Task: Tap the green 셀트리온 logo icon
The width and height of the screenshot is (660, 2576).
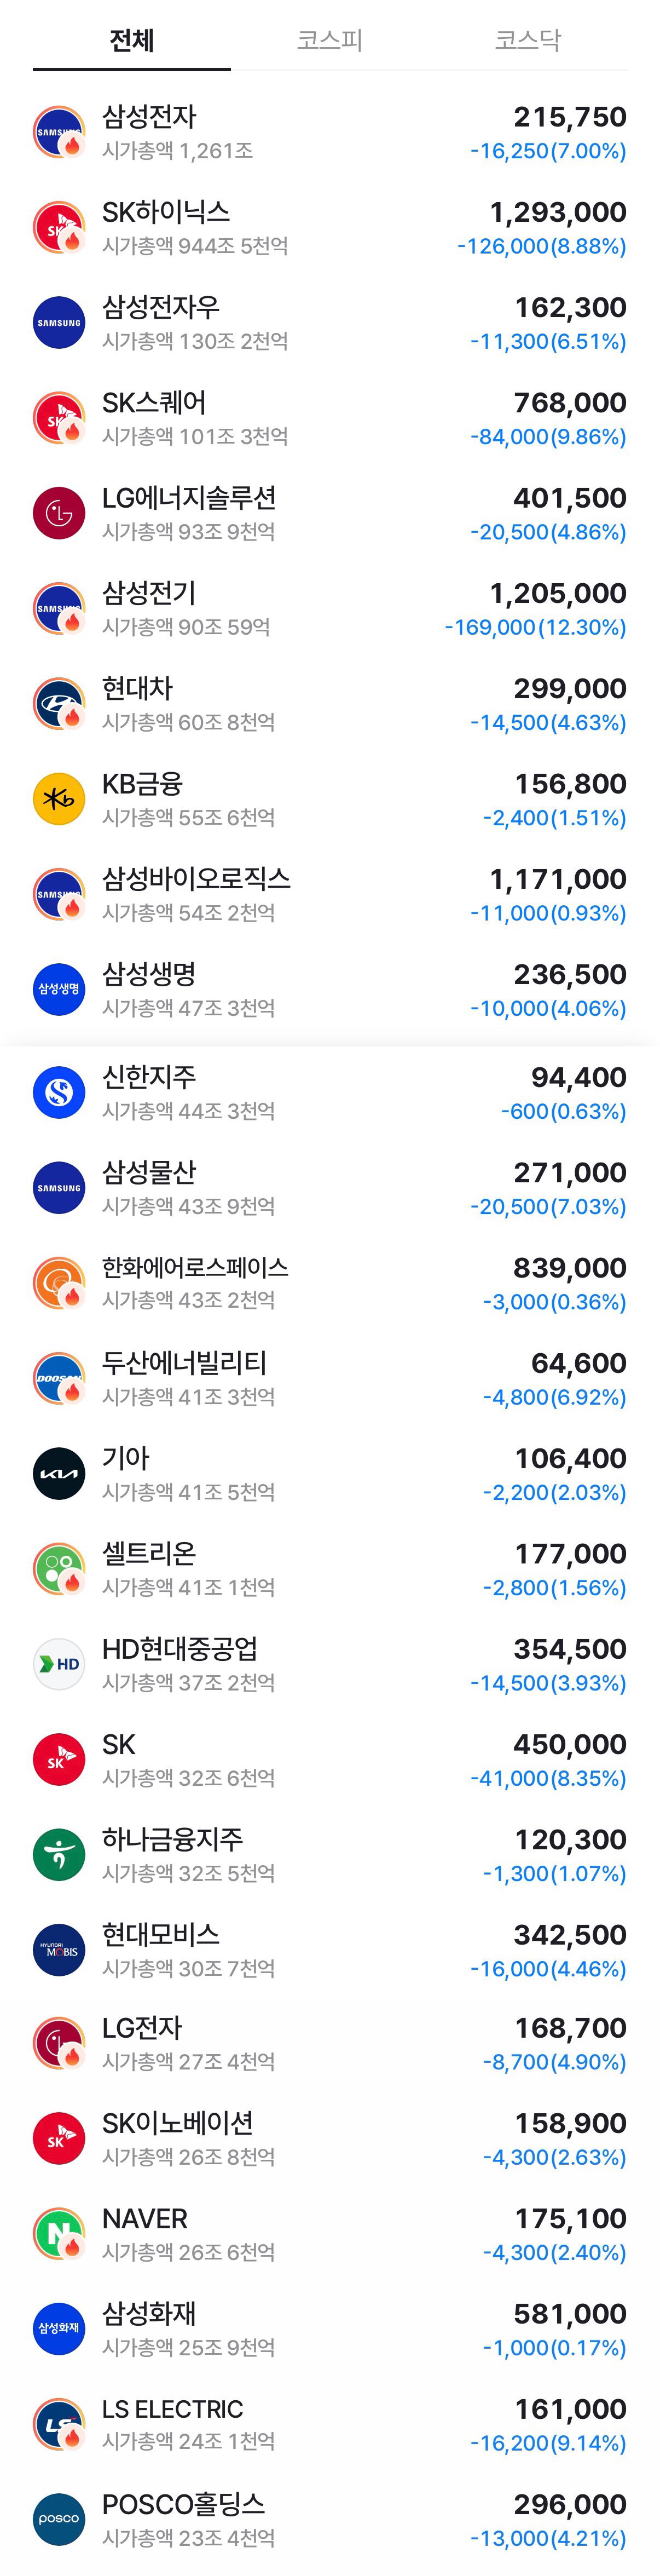Action: tap(59, 1569)
